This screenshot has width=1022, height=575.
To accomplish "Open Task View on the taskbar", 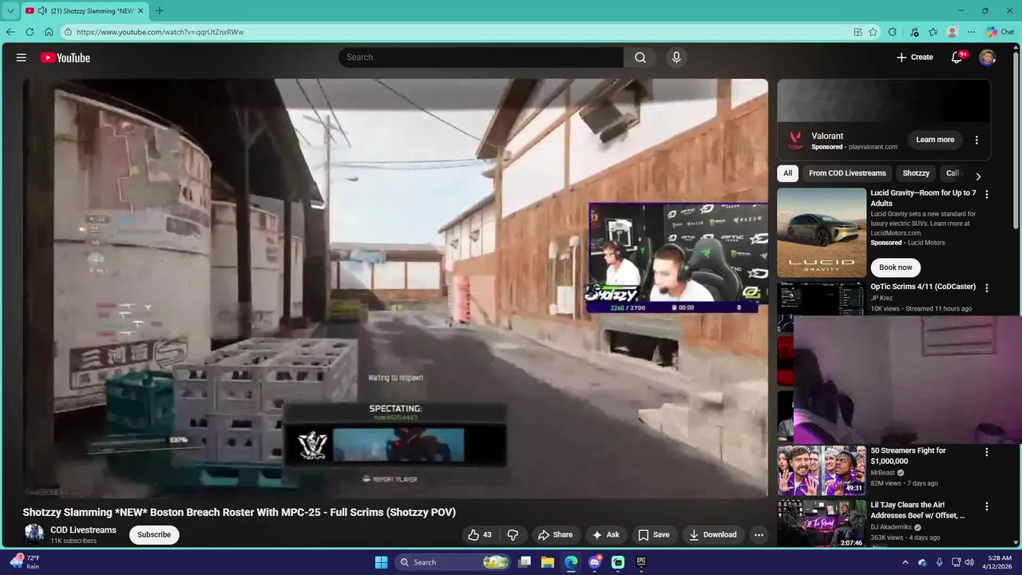I will click(x=525, y=562).
